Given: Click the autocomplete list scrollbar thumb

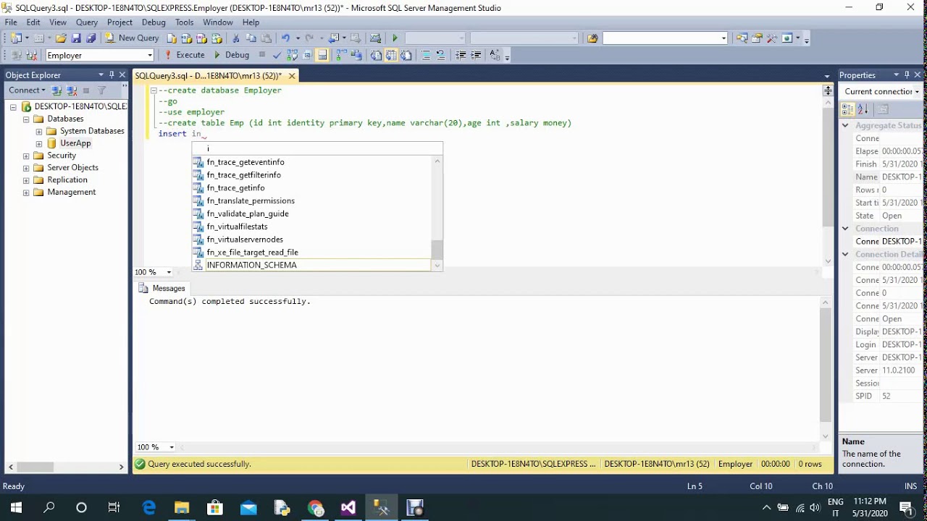Looking at the screenshot, I should 437,250.
